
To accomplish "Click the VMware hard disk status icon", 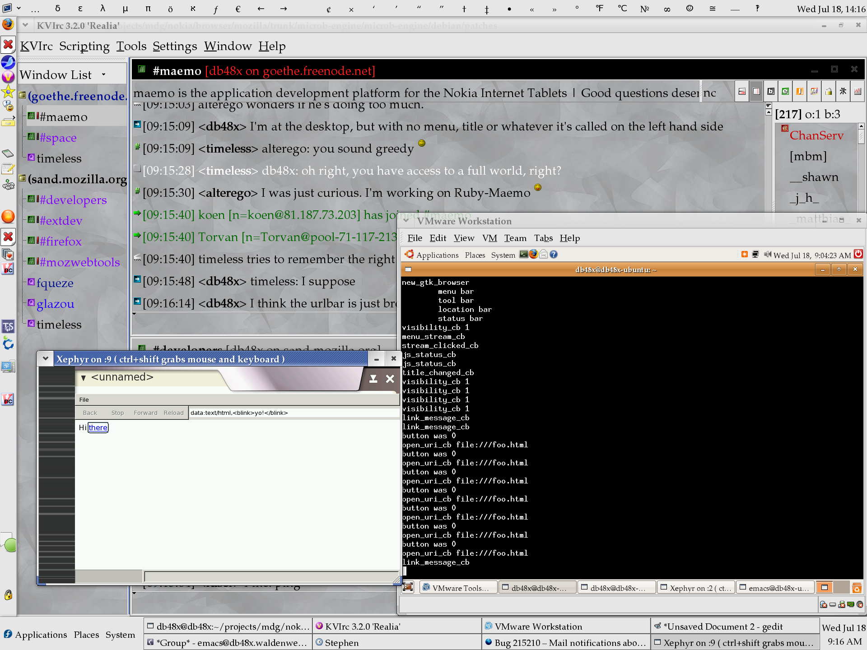I will coord(833,605).
